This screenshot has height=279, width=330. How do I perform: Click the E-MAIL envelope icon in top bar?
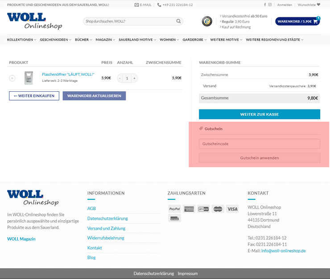pyautogui.click(x=136, y=5)
